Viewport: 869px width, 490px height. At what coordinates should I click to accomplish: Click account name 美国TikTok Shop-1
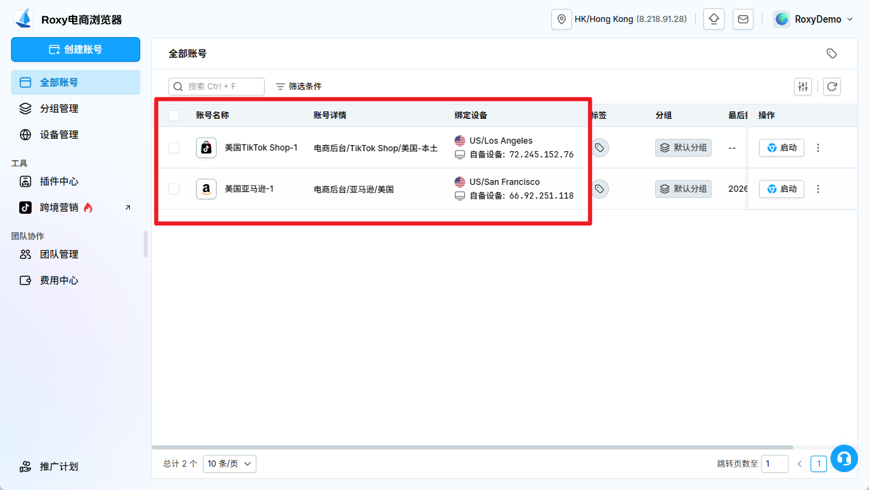[261, 148]
